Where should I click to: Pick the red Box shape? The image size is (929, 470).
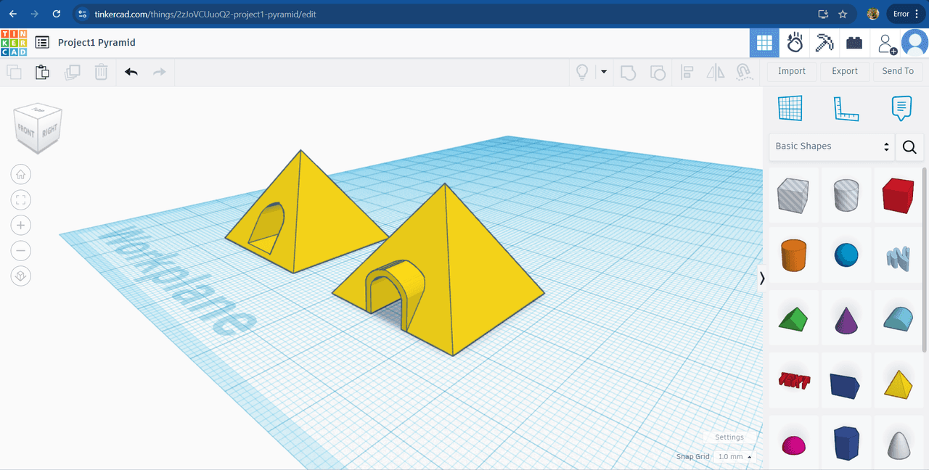click(x=898, y=196)
